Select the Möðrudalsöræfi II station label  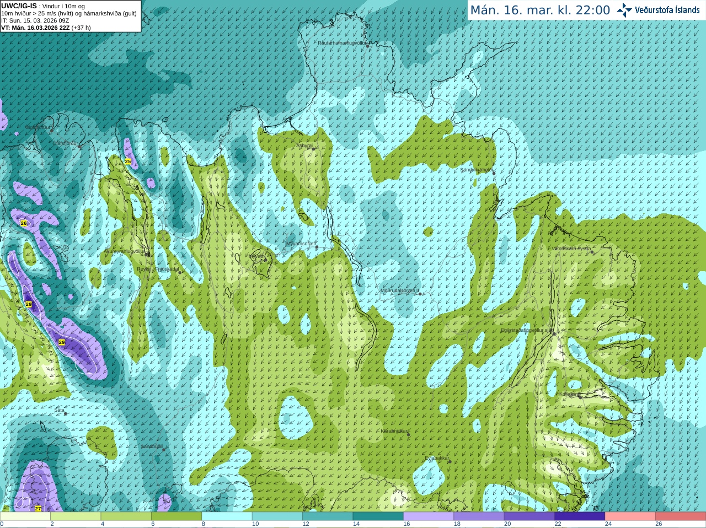(399, 290)
